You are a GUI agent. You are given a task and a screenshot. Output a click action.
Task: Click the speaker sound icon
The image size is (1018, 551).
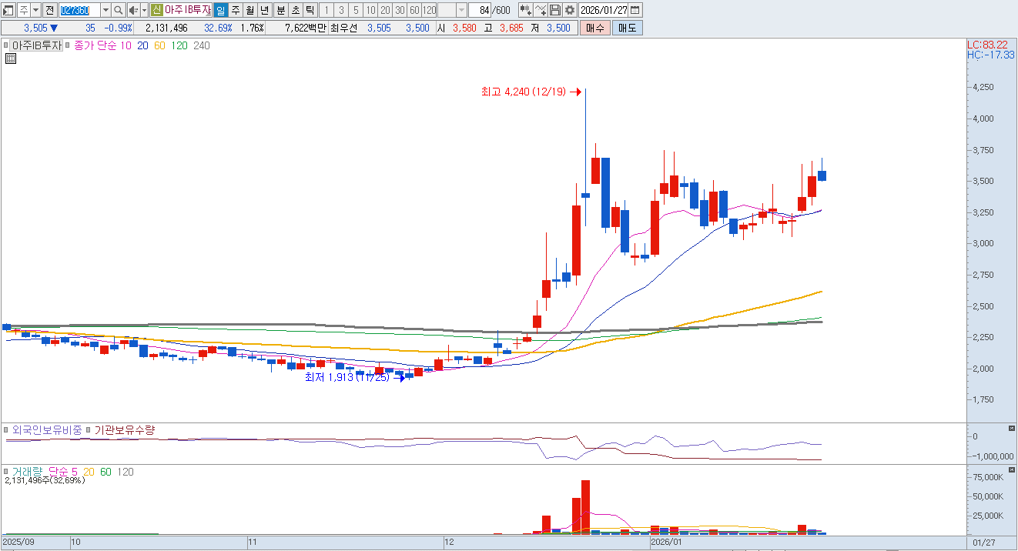pos(132,10)
